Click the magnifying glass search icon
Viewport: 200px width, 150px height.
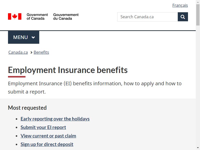click(x=183, y=17)
